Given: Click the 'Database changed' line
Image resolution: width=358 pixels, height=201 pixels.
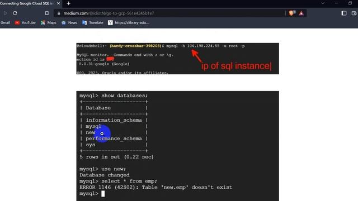Looking at the screenshot, I should point(105,175).
